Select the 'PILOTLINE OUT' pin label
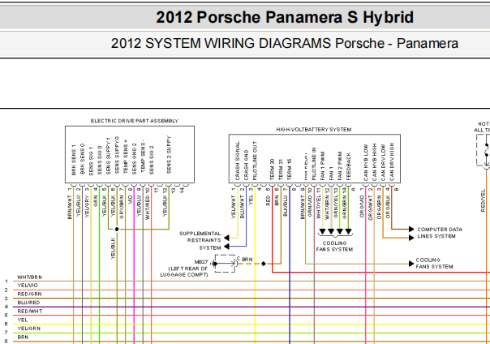 pyautogui.click(x=255, y=161)
